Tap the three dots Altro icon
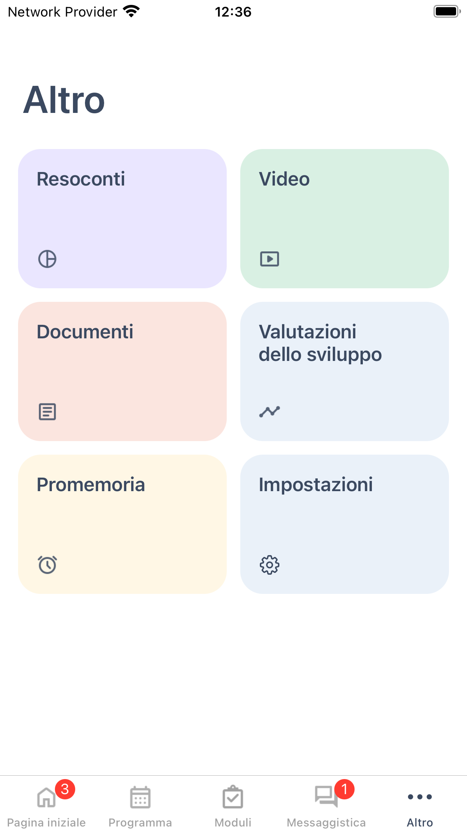Viewport: 467px width, 831px height. coord(420,797)
